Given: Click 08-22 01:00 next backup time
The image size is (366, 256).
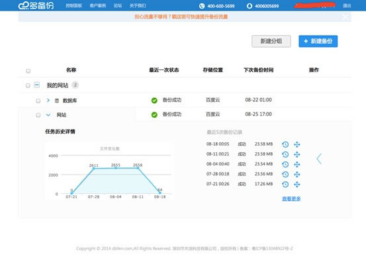Looking at the screenshot, I should (x=258, y=100).
